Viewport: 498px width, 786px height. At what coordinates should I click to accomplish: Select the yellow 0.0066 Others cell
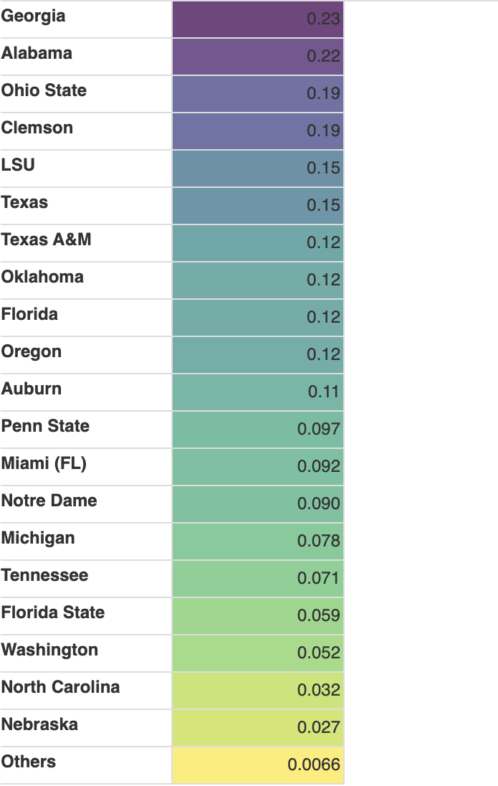tap(258, 765)
